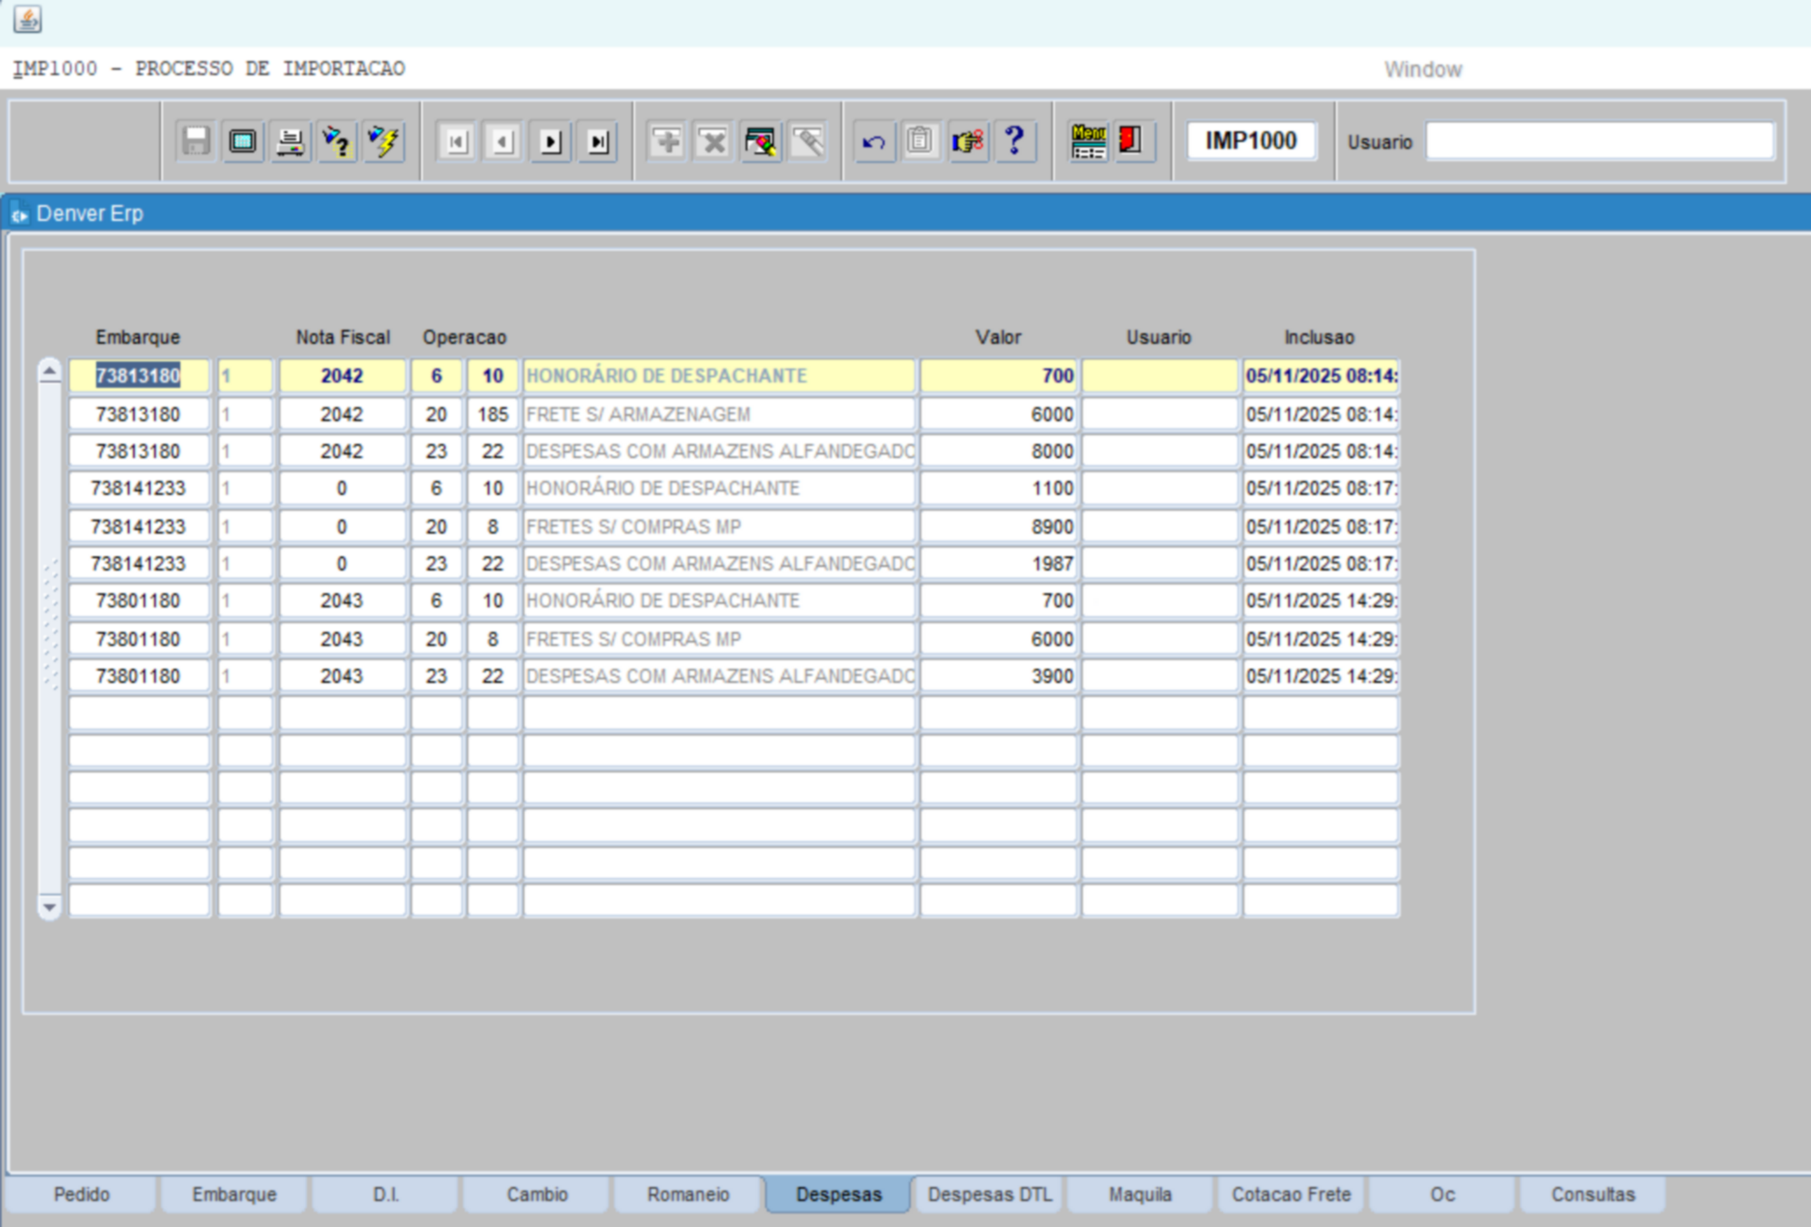Viewport: 1811px width, 1227px height.
Task: Open the Menu icon in toolbar
Action: pyautogui.click(x=1088, y=142)
